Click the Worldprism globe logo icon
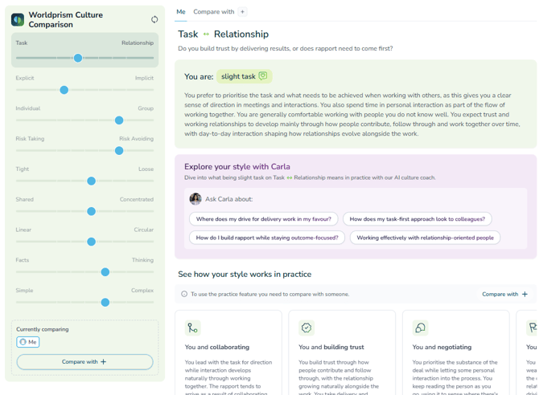539x395 pixels. [x=18, y=19]
